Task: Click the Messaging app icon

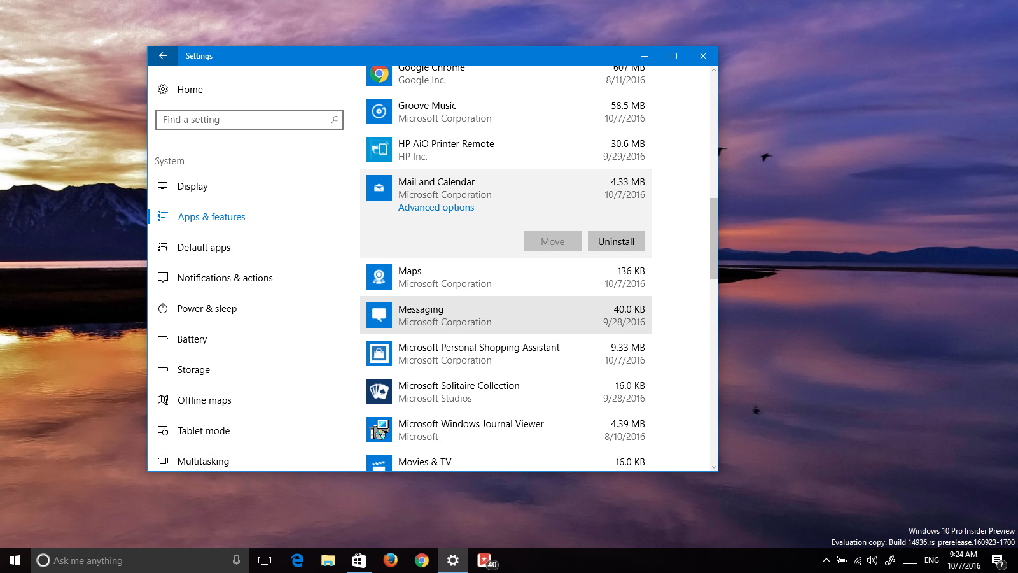Action: coord(379,315)
